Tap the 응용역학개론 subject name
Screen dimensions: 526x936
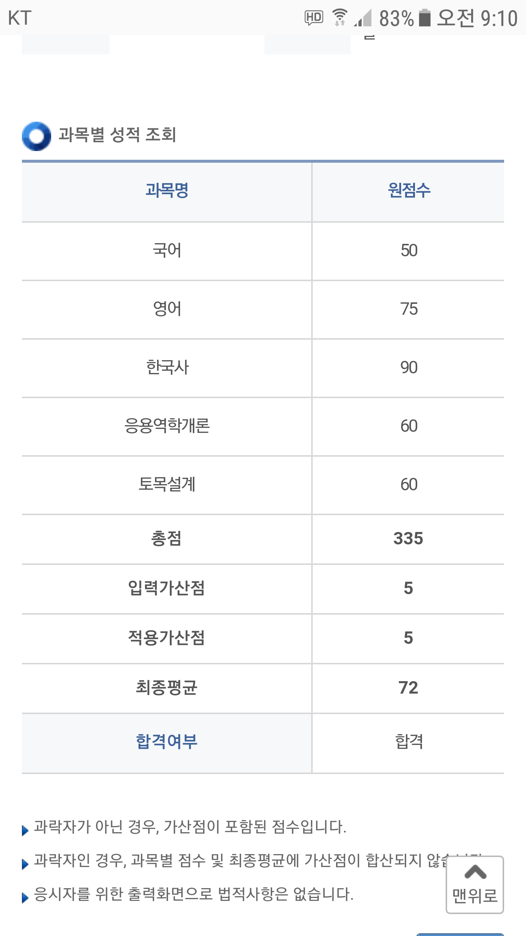[167, 426]
